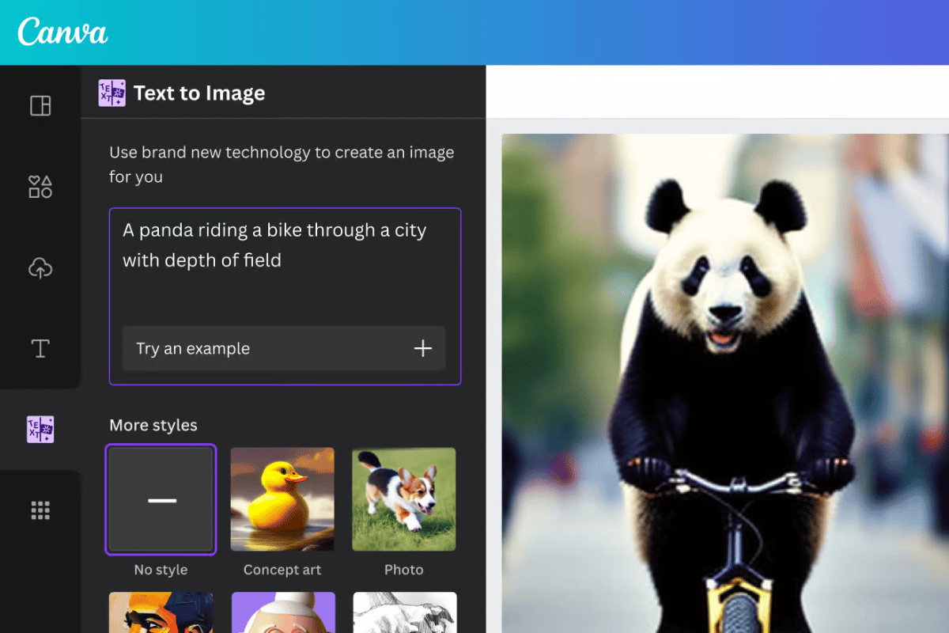Click the Text to Image icon in the panel header
This screenshot has width=949, height=633.
pyautogui.click(x=112, y=93)
